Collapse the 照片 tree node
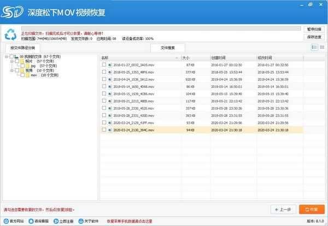Viewport: 328px width, 226px height. click(x=12, y=61)
